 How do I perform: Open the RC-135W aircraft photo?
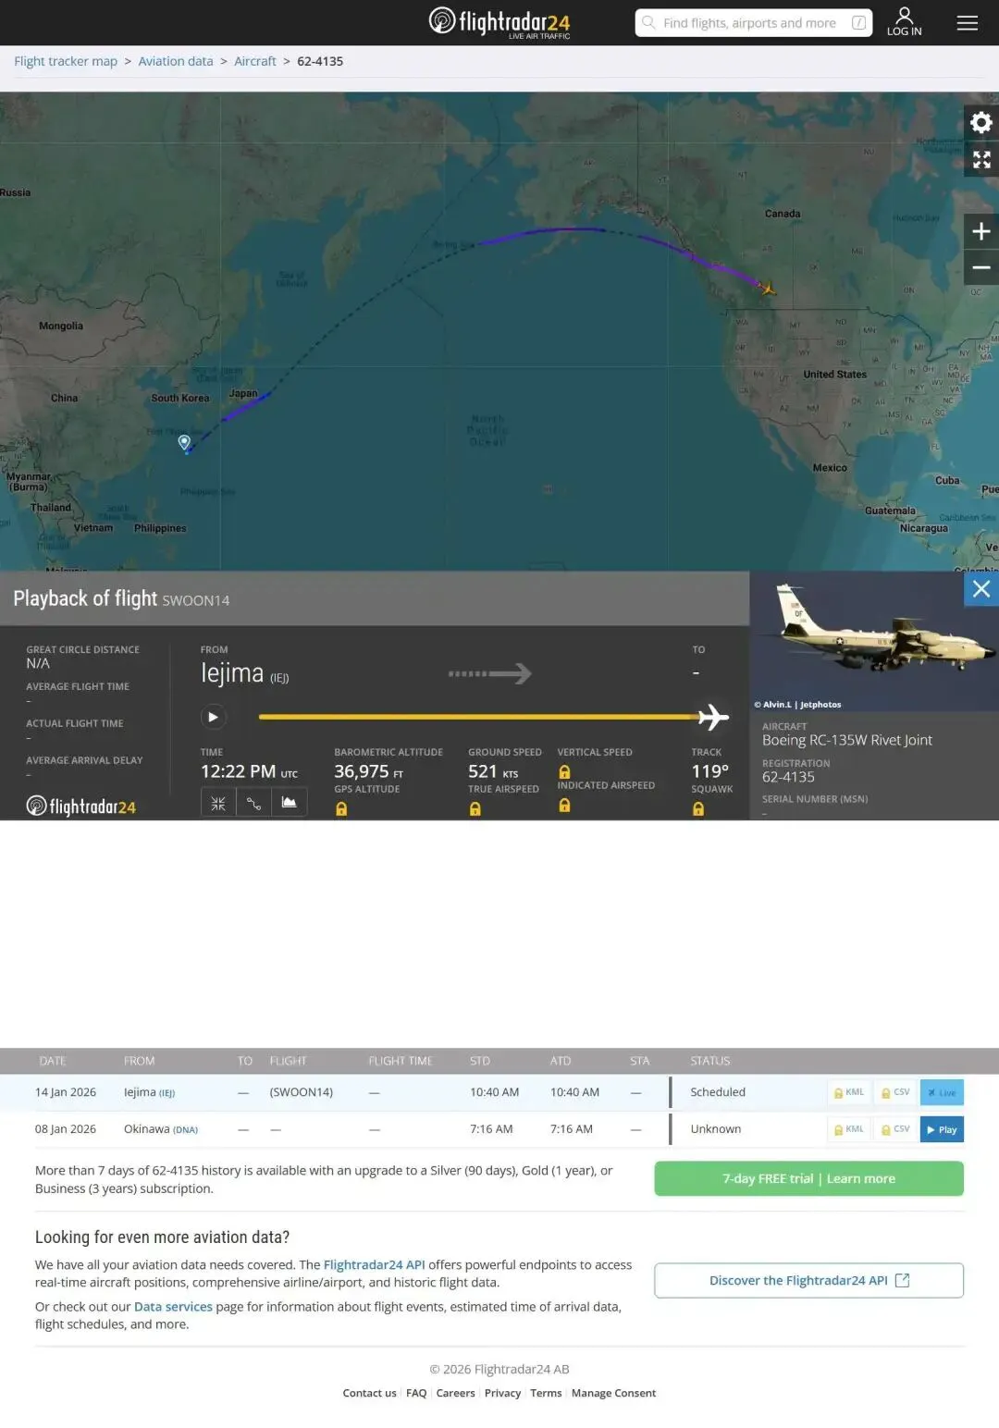click(x=874, y=641)
